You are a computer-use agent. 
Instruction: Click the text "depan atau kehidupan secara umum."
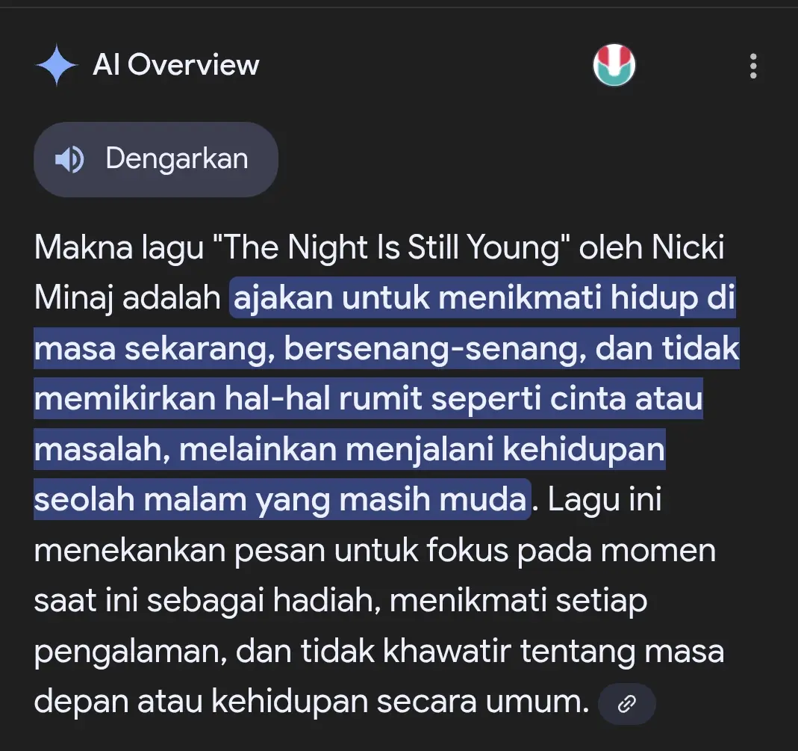click(311, 702)
